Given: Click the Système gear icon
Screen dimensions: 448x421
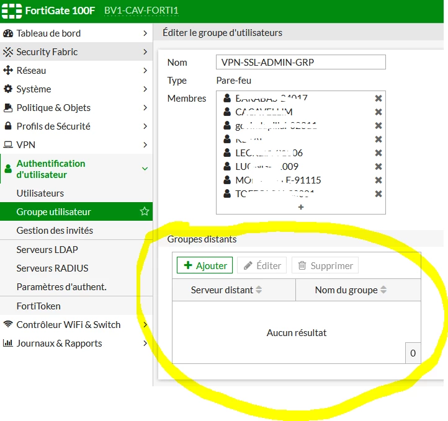Looking at the screenshot, I should point(8,89).
